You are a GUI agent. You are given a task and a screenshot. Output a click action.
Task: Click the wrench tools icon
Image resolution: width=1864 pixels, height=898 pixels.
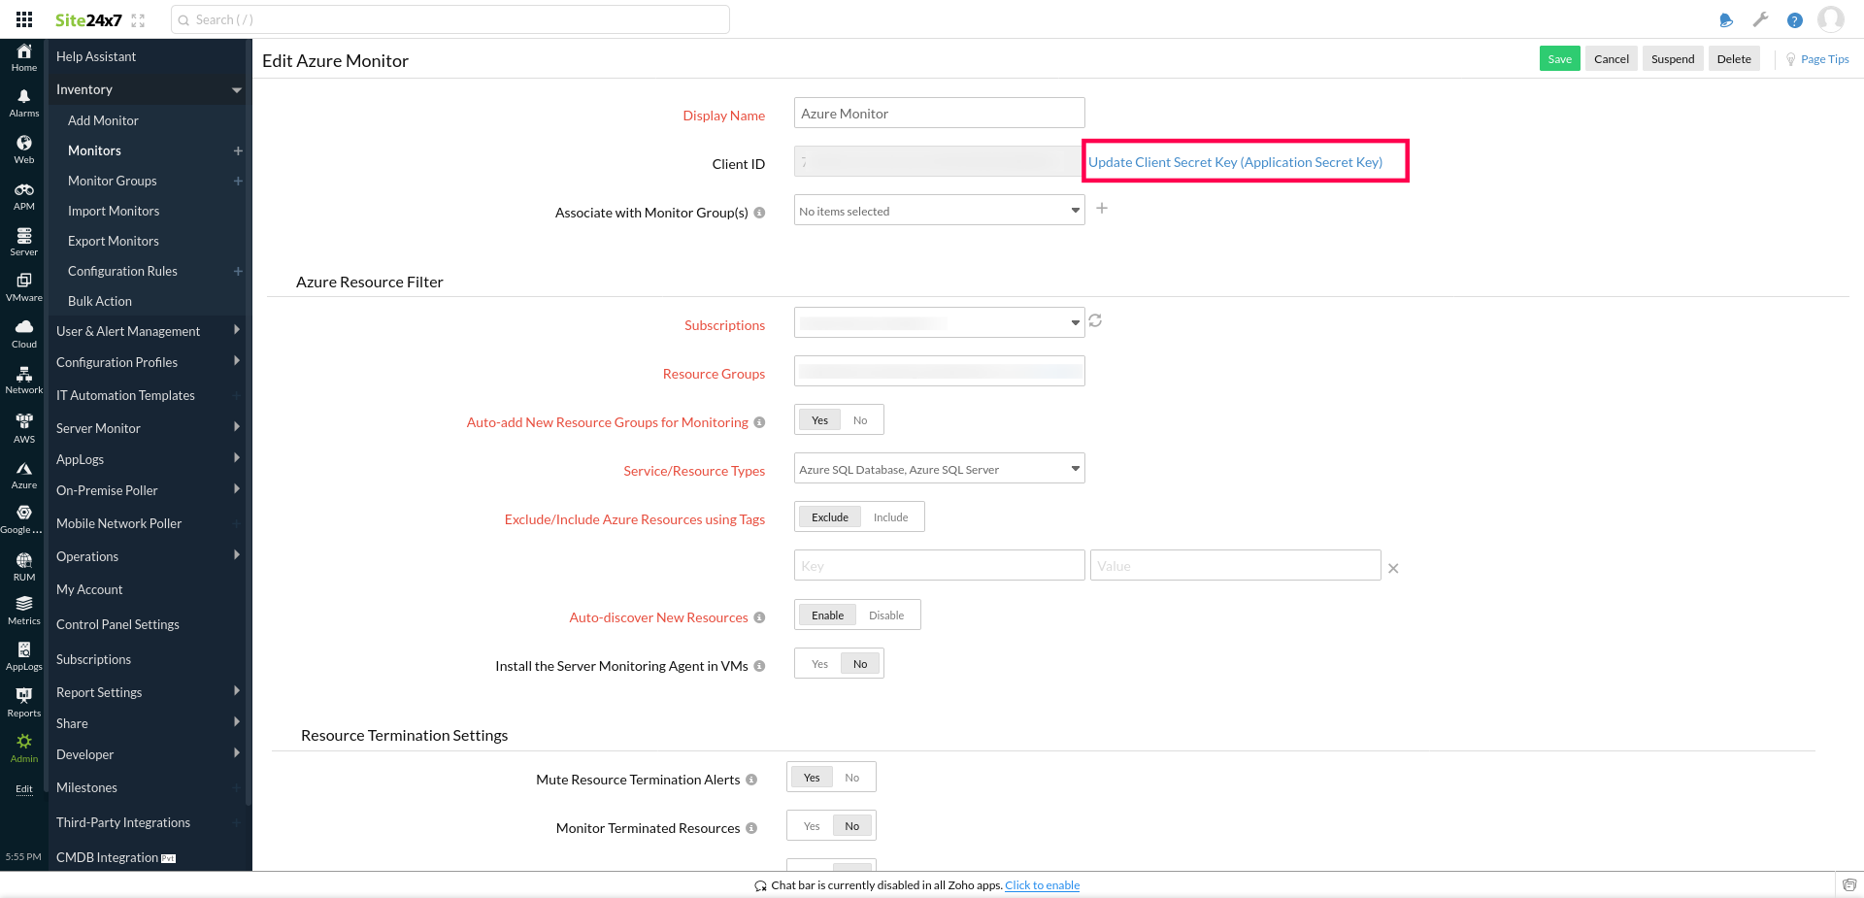click(x=1760, y=19)
